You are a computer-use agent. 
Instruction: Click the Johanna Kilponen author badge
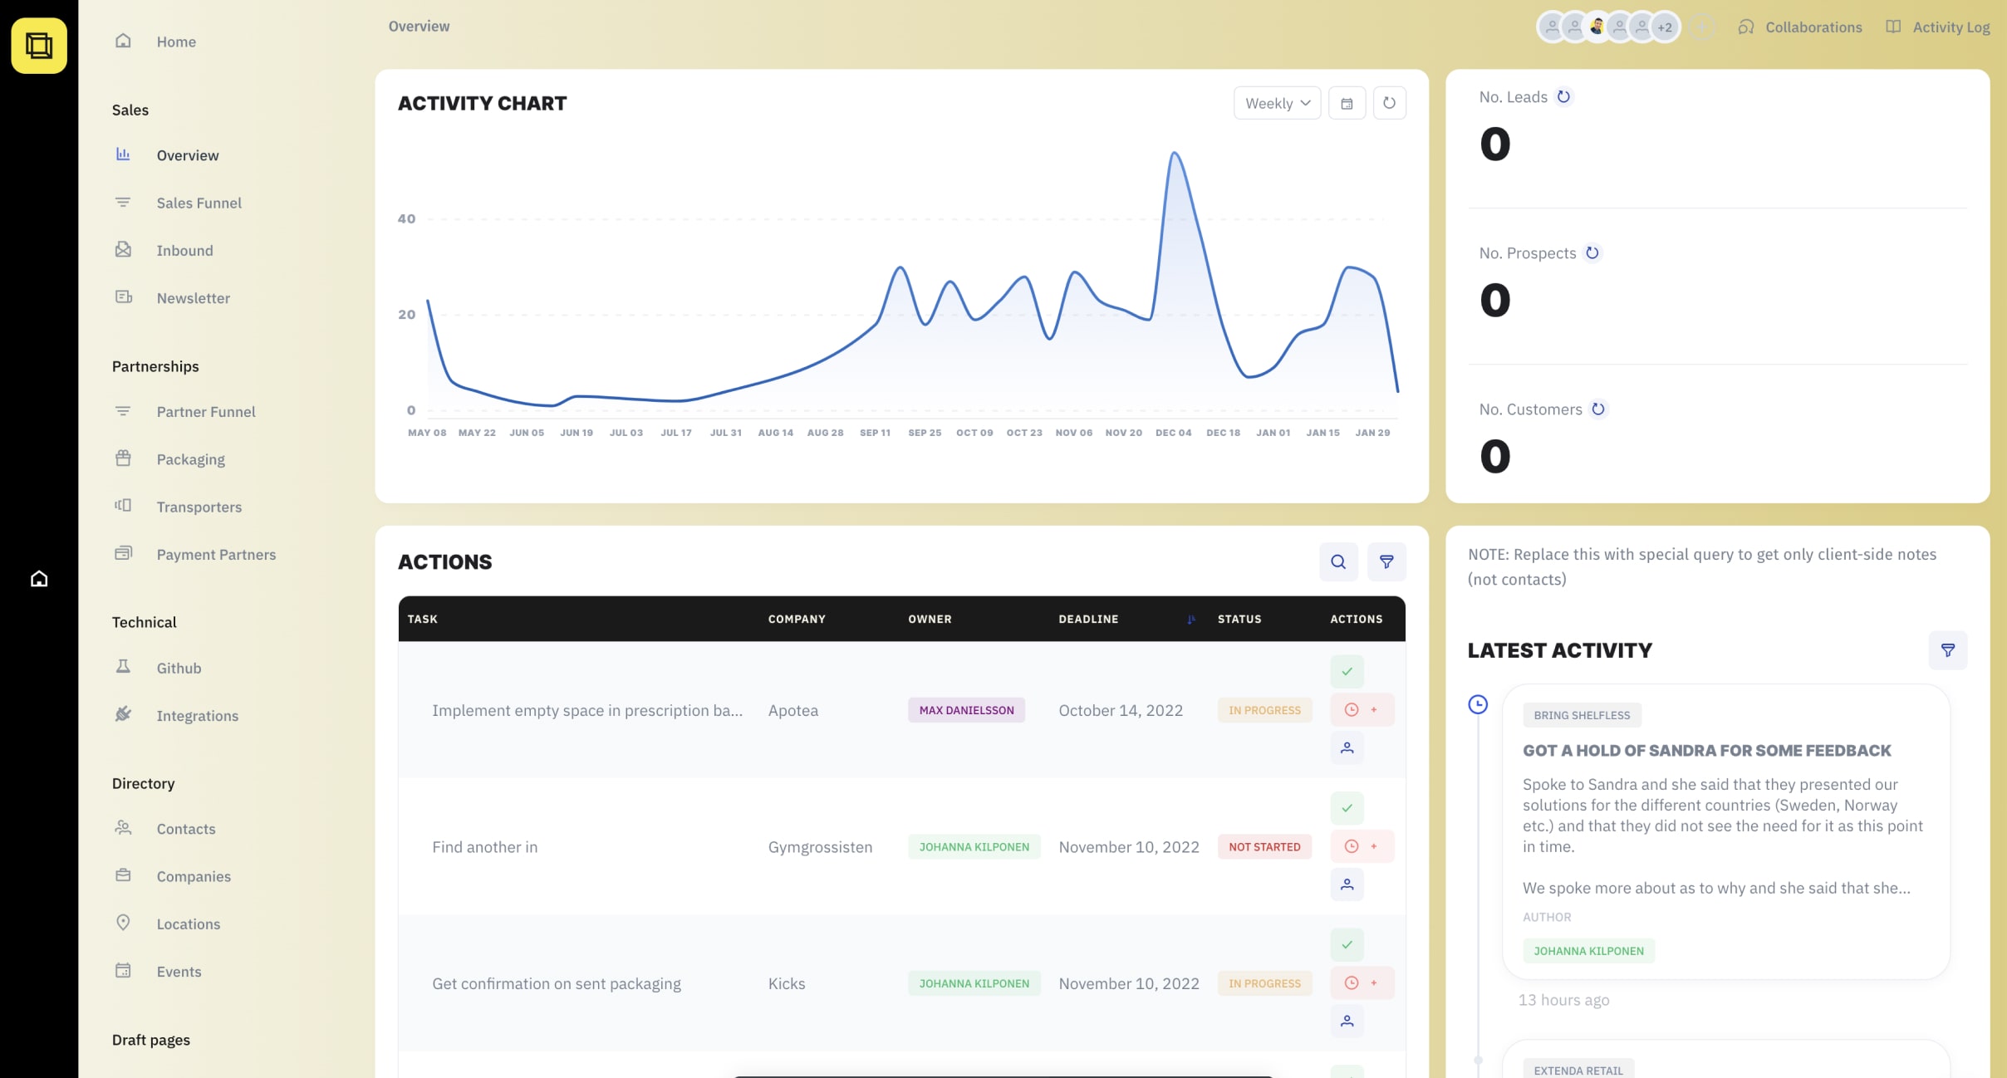(x=1587, y=950)
